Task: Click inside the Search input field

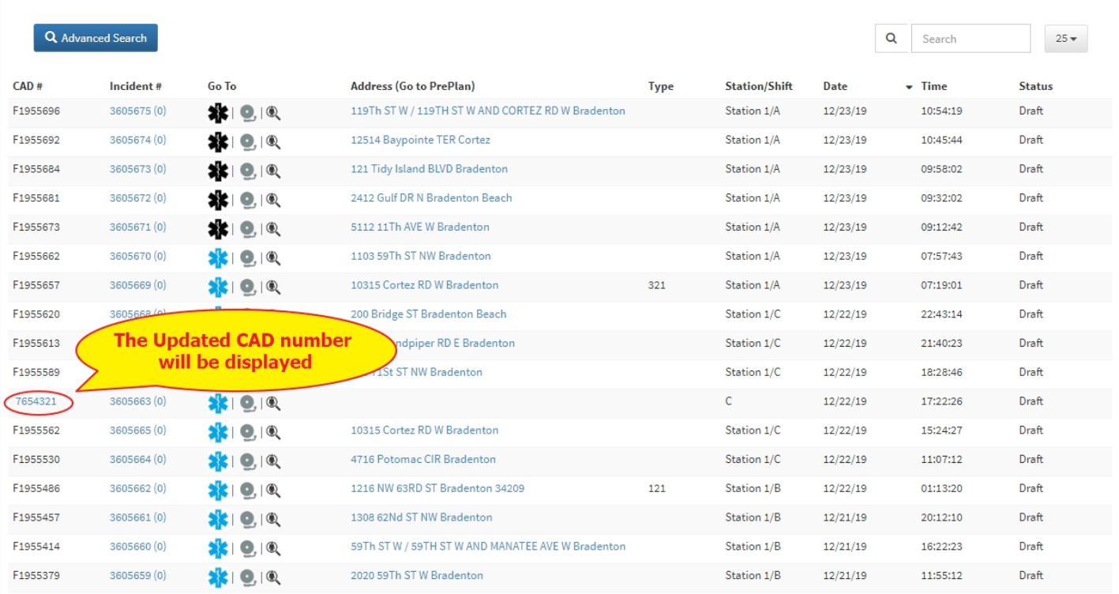Action: (971, 38)
